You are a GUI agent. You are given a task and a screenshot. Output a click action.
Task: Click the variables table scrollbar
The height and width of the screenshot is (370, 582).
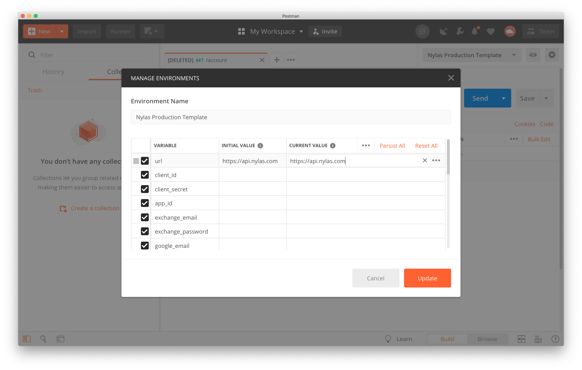pyautogui.click(x=448, y=157)
